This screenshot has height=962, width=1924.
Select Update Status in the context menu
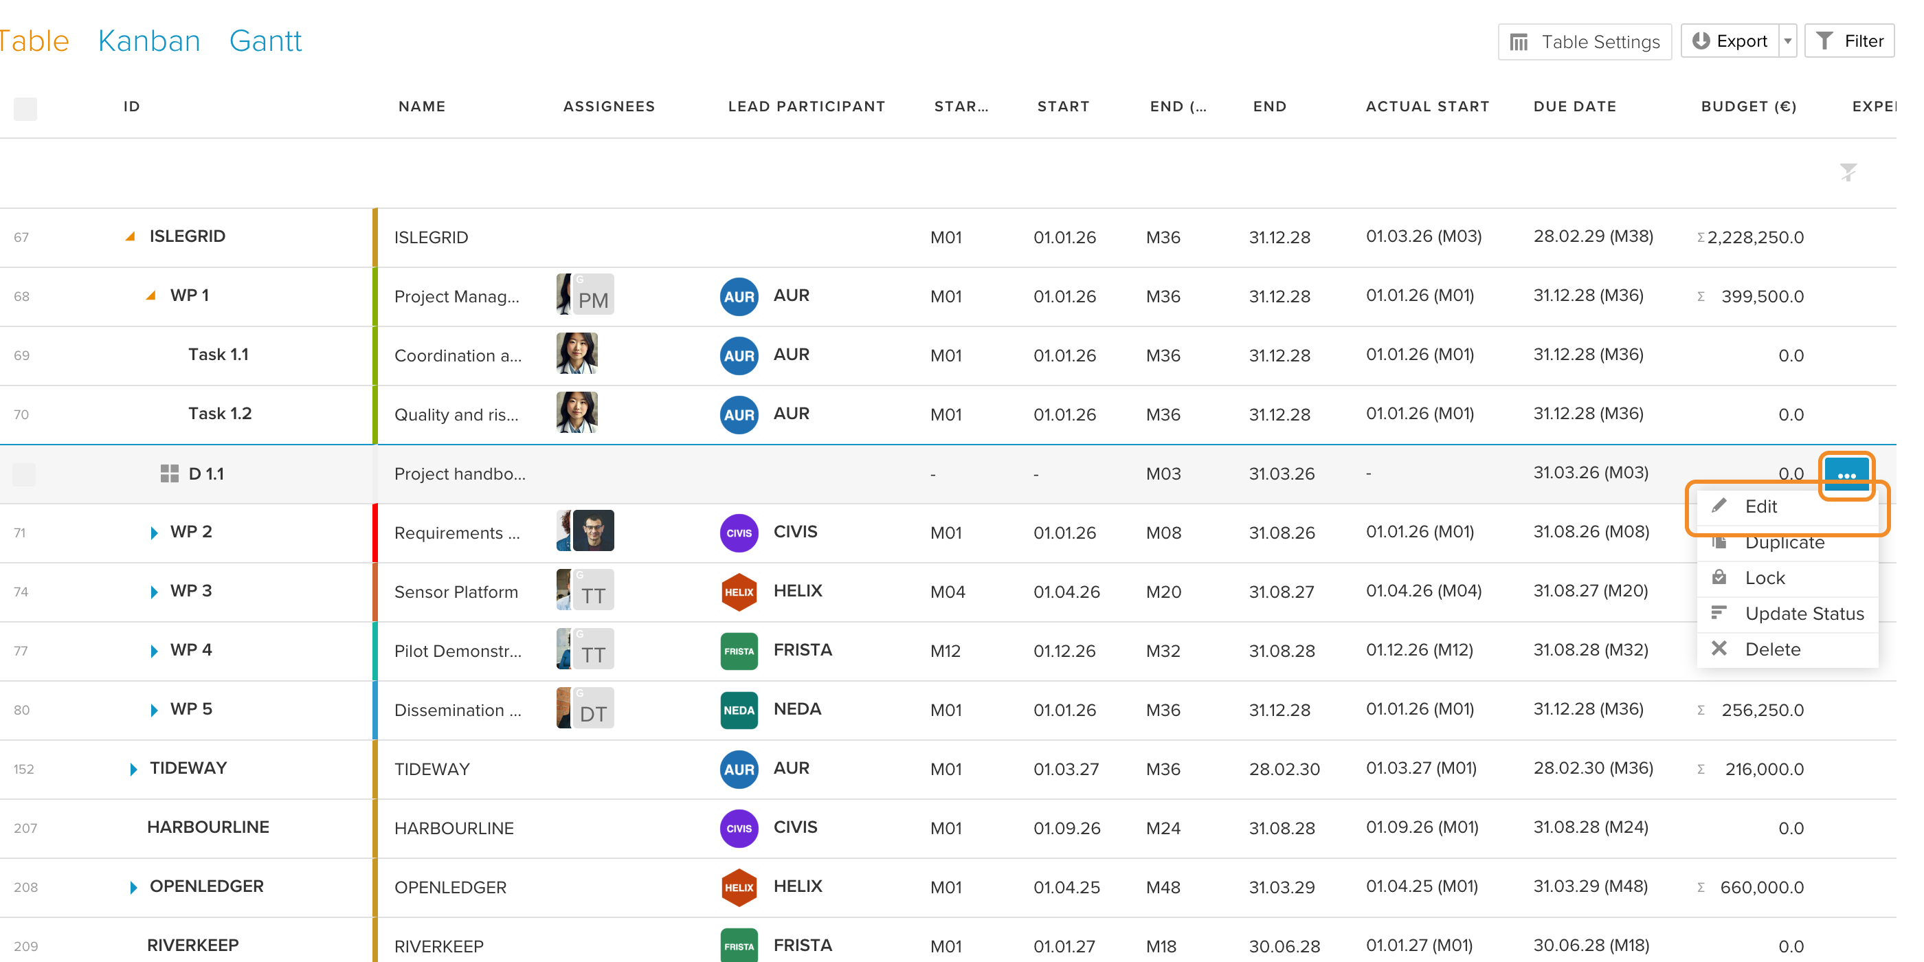point(1787,614)
